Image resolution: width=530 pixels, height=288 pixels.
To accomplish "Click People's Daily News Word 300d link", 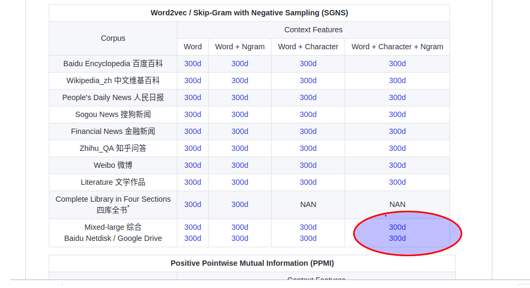I will 193,97.
